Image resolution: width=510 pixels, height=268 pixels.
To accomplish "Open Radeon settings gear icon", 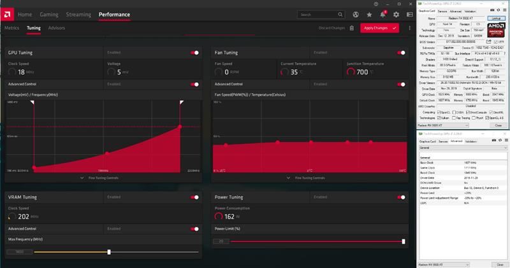I will (396, 15).
